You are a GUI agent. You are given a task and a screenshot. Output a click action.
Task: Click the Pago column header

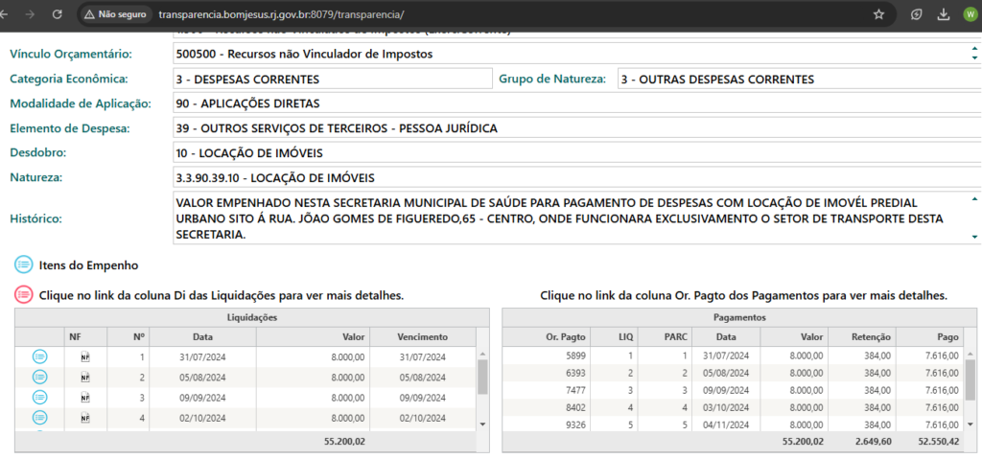click(929, 336)
